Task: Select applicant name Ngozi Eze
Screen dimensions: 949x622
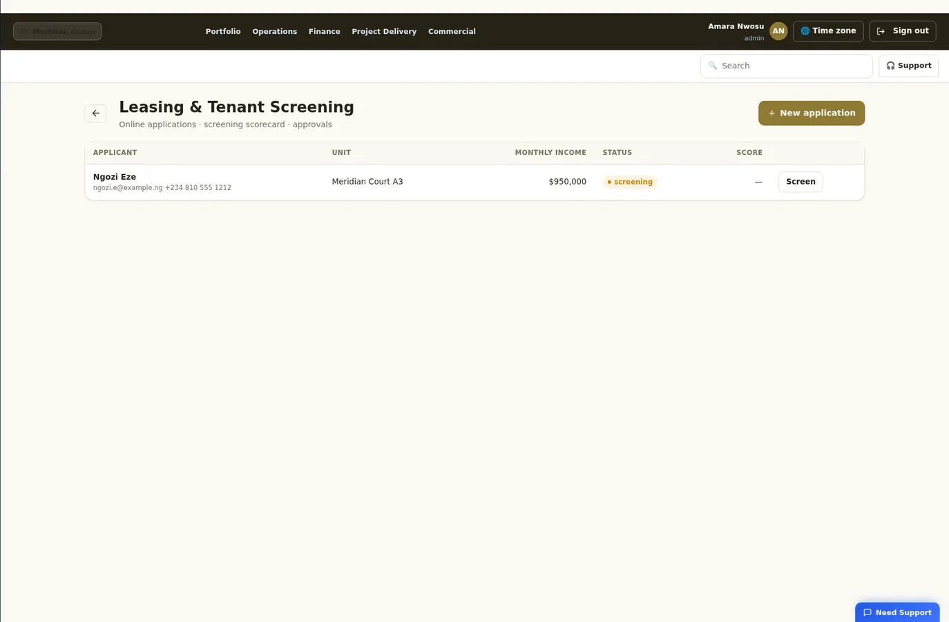Action: click(x=115, y=177)
